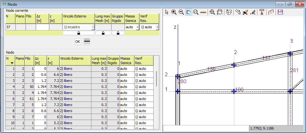
Task: Click the striped list button beside OK
Action: [87, 42]
